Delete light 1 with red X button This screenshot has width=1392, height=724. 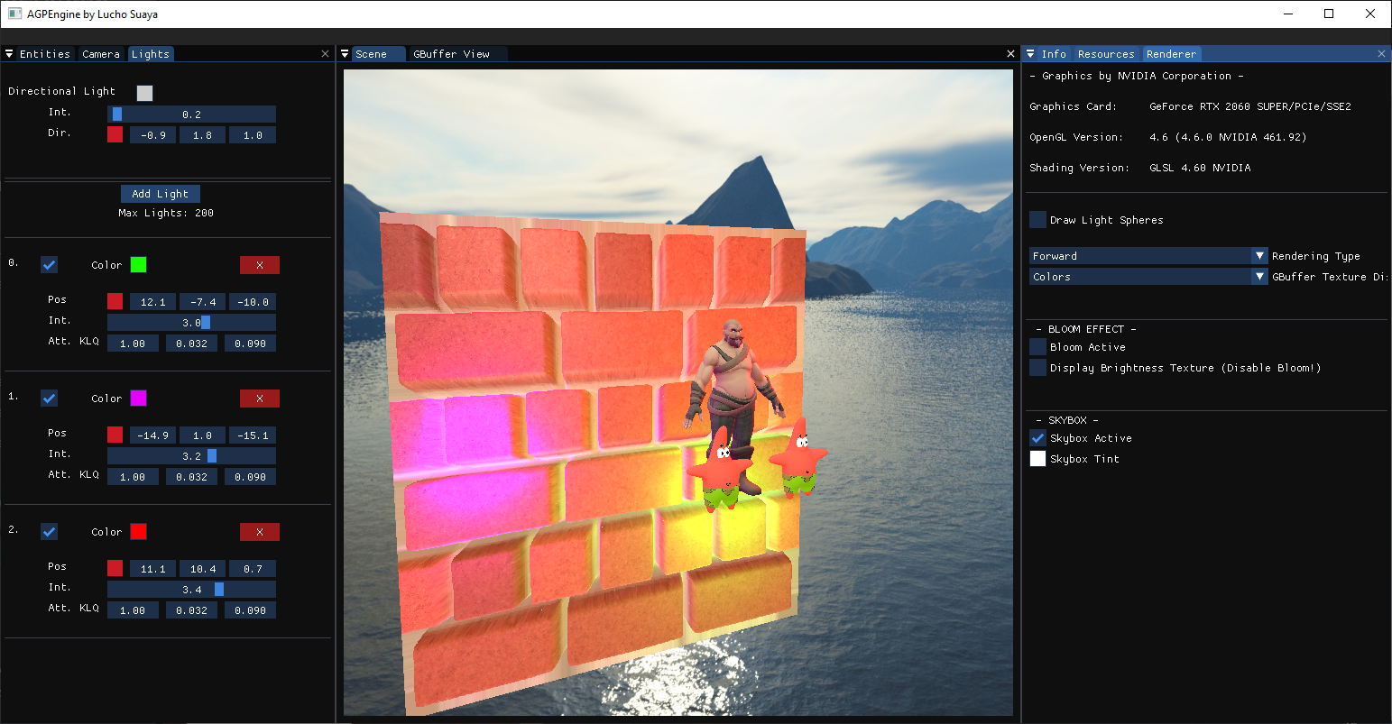click(x=260, y=399)
